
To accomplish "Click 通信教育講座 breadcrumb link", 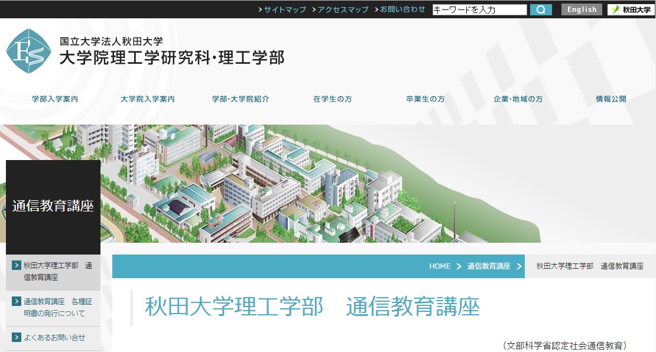I will pos(489,266).
